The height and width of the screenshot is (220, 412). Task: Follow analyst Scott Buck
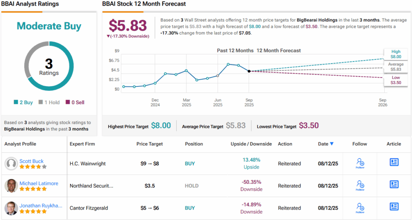(360, 163)
